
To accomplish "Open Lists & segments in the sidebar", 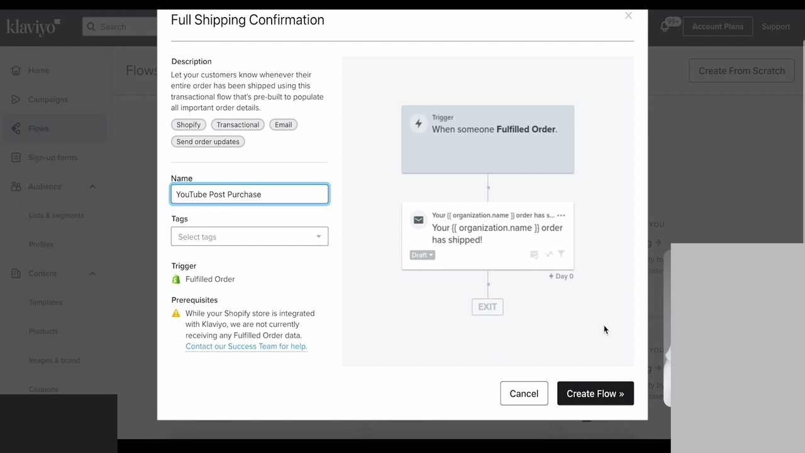I will pyautogui.click(x=56, y=215).
